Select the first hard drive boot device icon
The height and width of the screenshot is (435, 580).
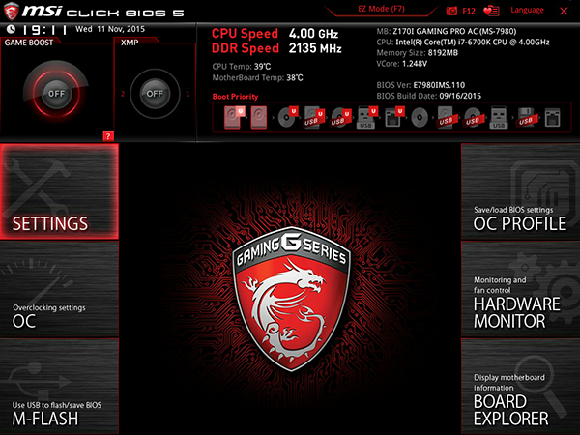(233, 118)
